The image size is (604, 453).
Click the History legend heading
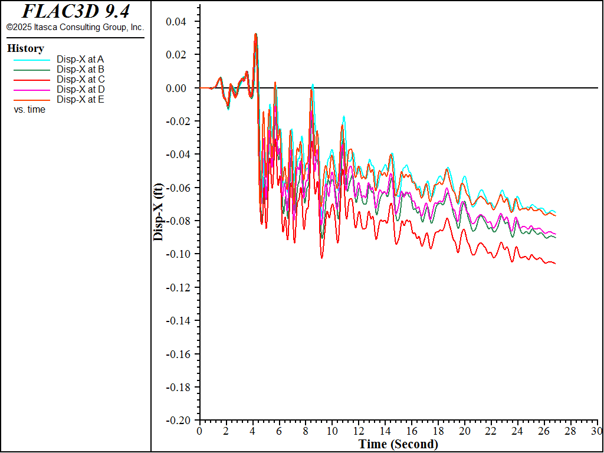[25, 48]
